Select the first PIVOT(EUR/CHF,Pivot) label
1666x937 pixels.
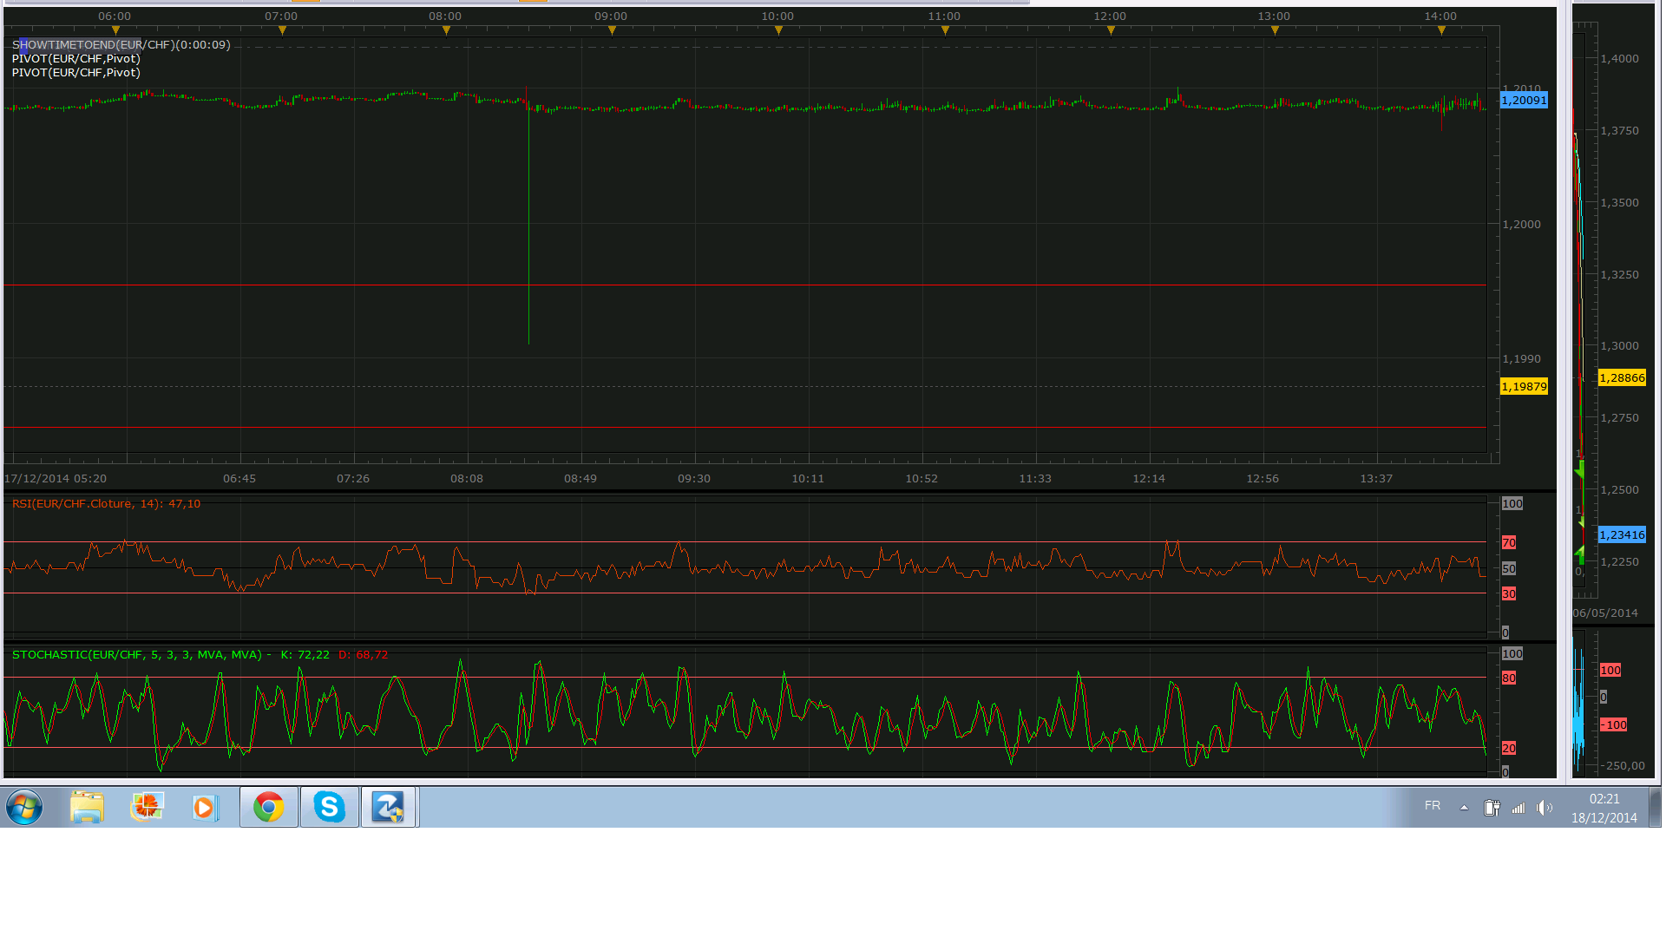tap(76, 59)
